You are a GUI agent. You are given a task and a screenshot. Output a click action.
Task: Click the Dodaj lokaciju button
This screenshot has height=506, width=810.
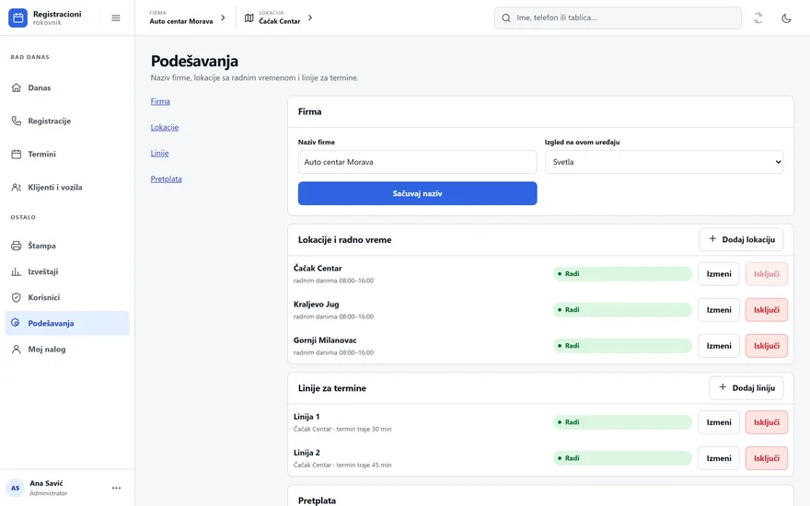coord(741,239)
